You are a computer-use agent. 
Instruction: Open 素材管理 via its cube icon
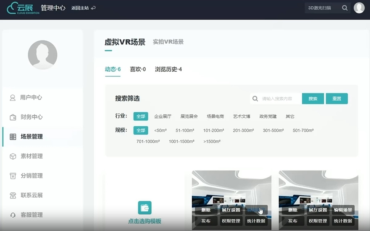pyautogui.click(x=12, y=156)
